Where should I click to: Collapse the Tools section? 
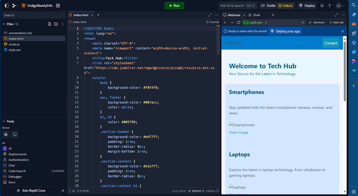pyautogui.click(x=4, y=121)
